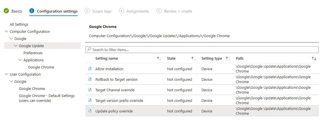Image resolution: width=322 pixels, height=123 pixels.
Task: Select All Settings in the left tree
Action: pos(19,24)
